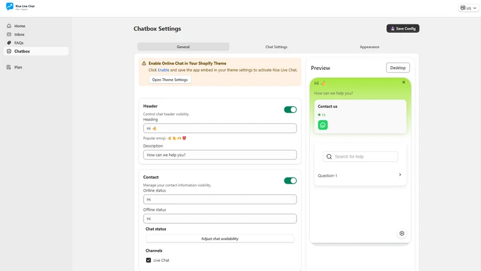Click the Description input field
481x271 pixels.
pyautogui.click(x=220, y=155)
